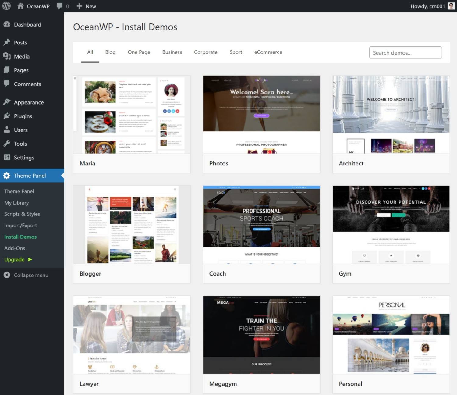457x395 pixels.
Task: Choose the Megagym demo preview
Action: pos(261,335)
